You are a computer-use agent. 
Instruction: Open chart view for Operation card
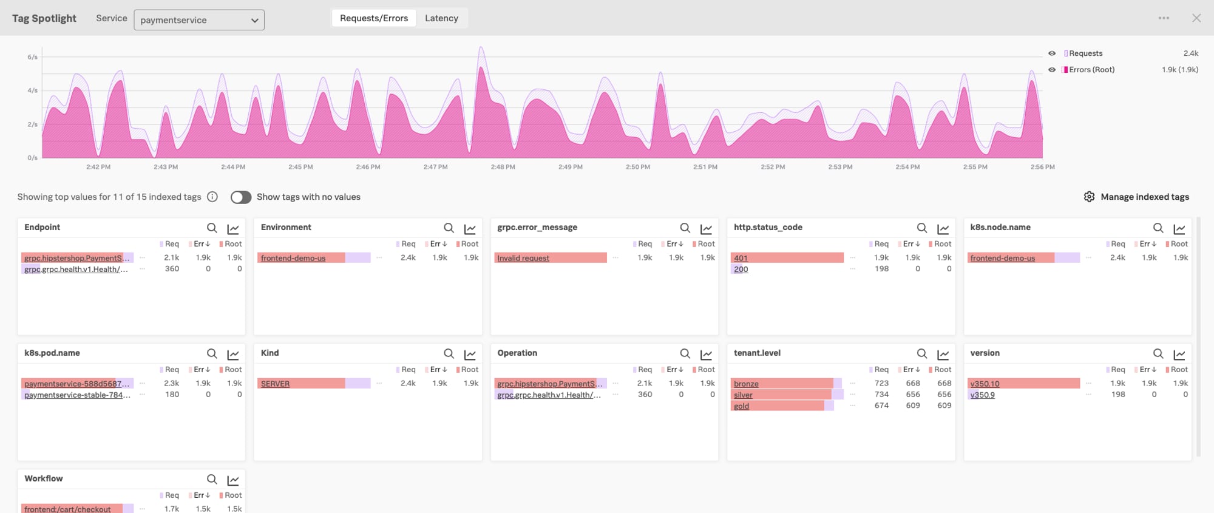(x=706, y=354)
